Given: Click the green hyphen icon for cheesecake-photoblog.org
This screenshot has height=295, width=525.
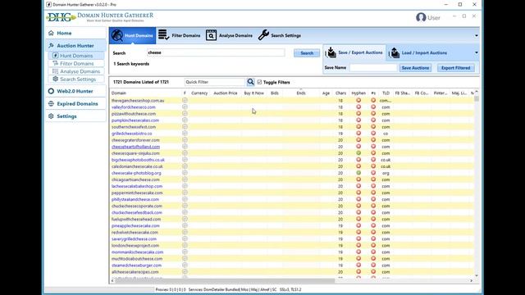Looking at the screenshot, I should point(358,173).
